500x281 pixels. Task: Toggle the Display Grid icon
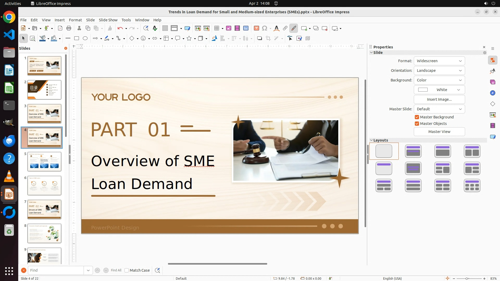click(165, 28)
